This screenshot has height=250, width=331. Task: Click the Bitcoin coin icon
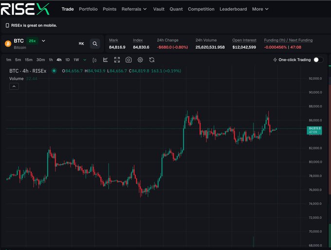tap(8, 44)
